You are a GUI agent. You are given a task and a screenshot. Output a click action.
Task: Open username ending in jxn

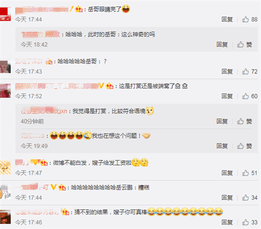(44, 111)
